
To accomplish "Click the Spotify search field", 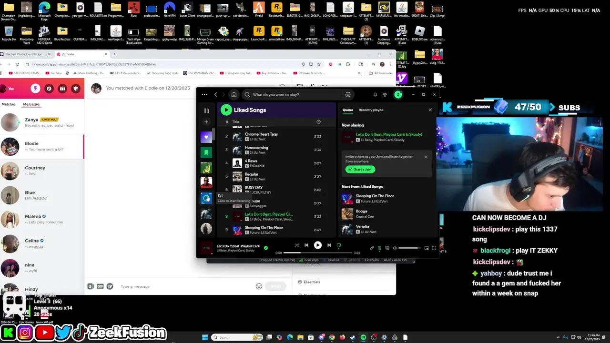I will point(293,95).
